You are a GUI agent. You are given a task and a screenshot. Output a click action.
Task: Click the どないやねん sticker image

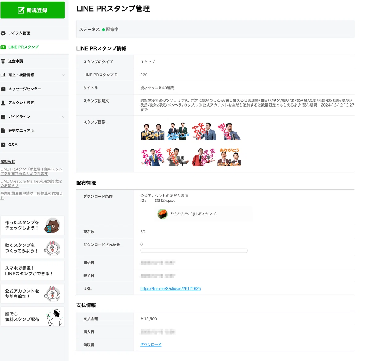point(153,157)
